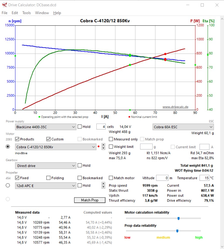Click the motor list down stepper arrow

[103, 148]
